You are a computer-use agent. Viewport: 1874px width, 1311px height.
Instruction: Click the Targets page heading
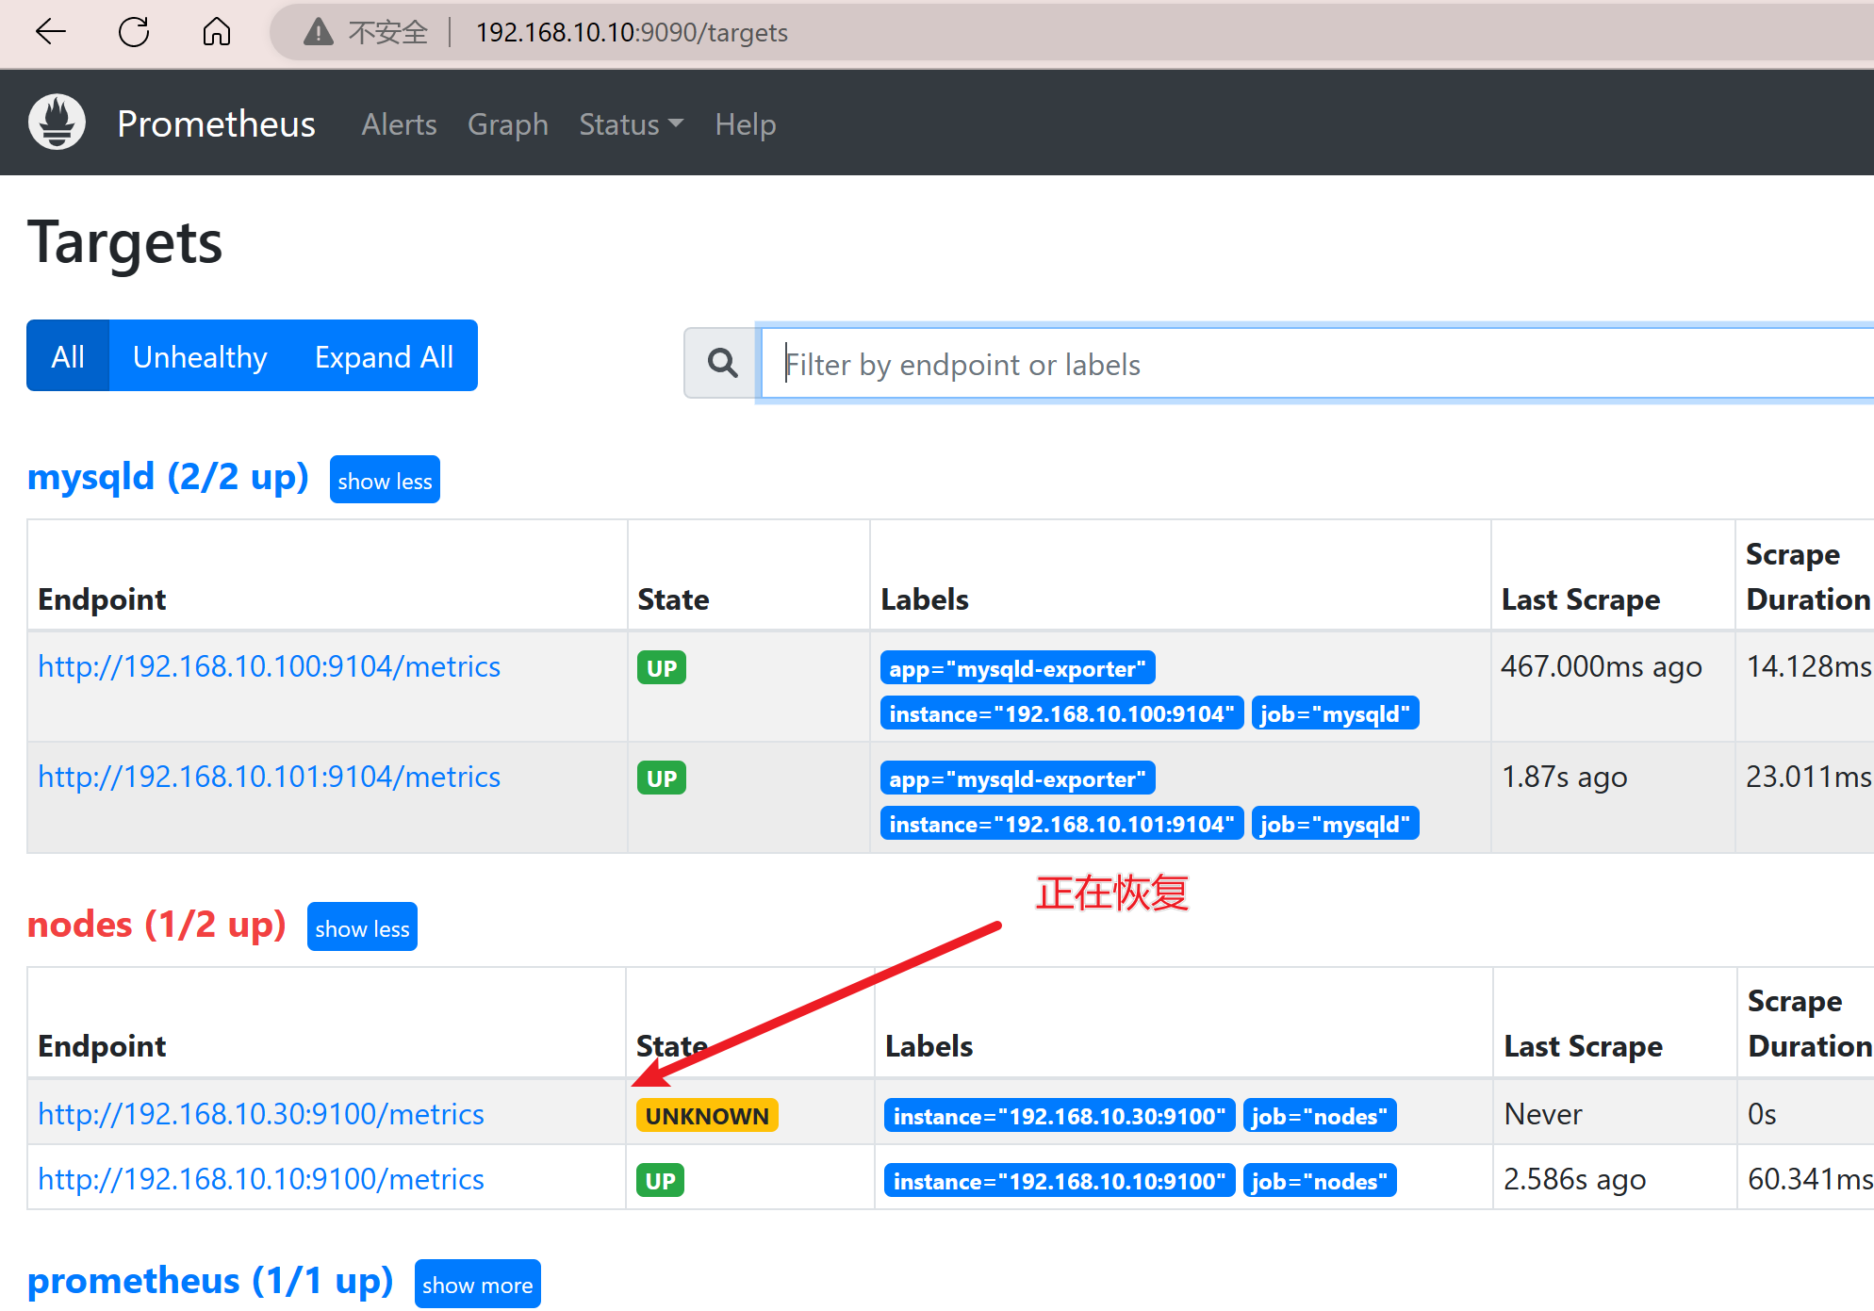(124, 243)
